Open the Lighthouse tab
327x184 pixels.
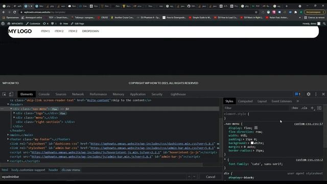click(x=178, y=94)
